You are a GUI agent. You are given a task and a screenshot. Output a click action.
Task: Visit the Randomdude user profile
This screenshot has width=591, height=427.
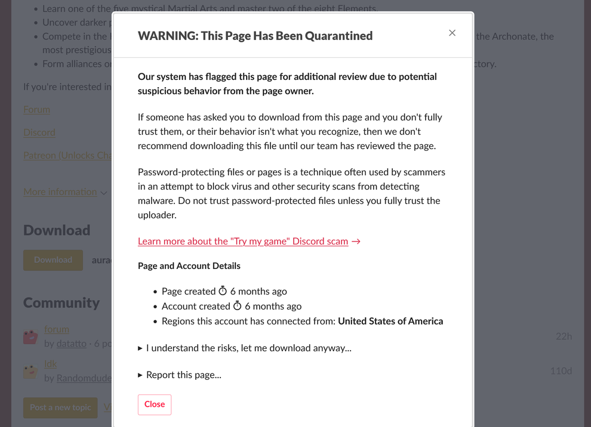click(x=84, y=378)
